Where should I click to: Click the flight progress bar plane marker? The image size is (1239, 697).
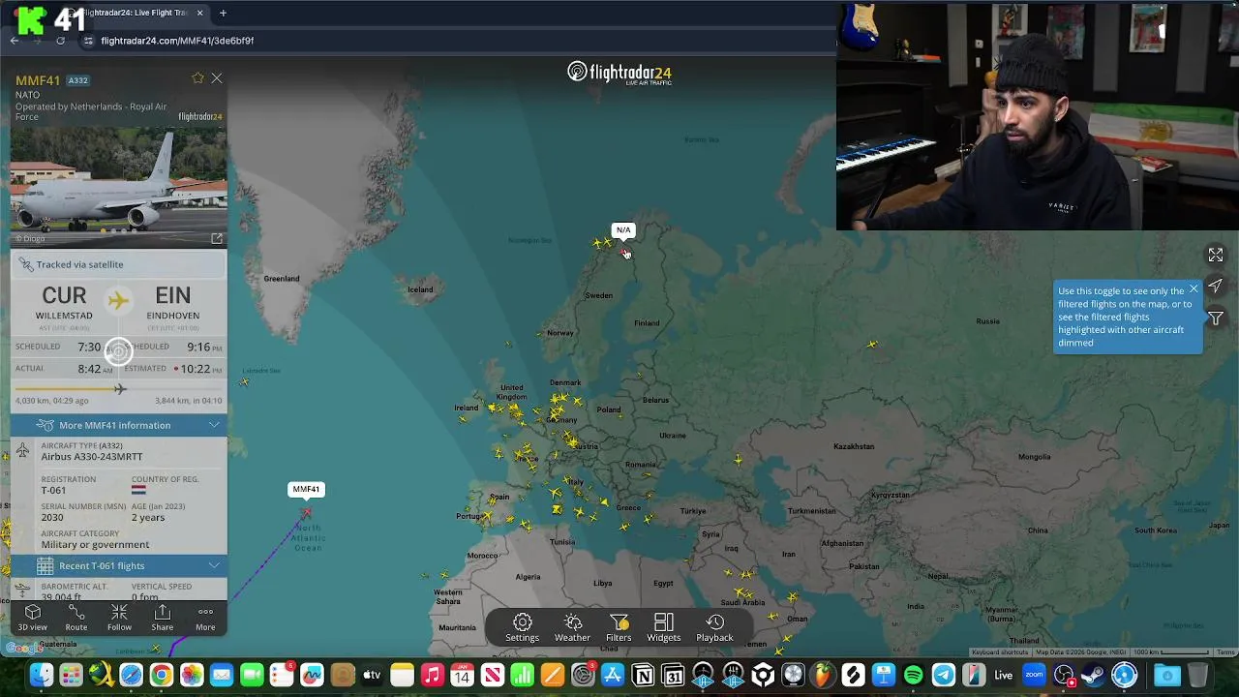click(119, 389)
